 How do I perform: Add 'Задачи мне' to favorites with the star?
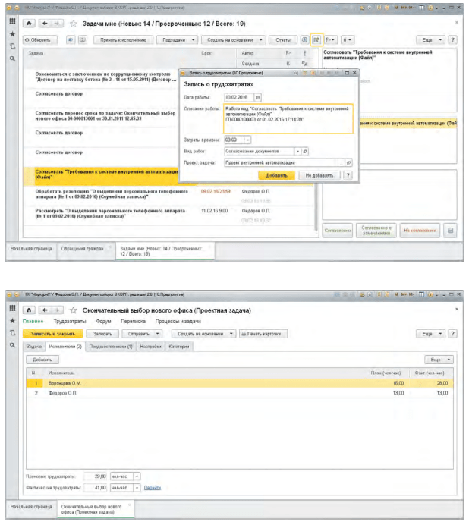74,24
